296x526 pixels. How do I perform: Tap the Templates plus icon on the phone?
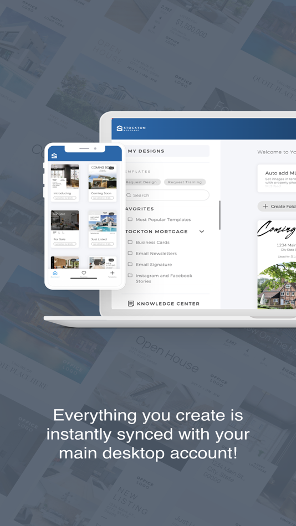tap(112, 273)
